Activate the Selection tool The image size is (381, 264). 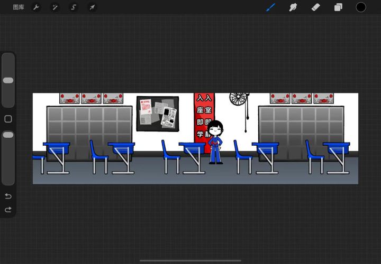tap(74, 7)
